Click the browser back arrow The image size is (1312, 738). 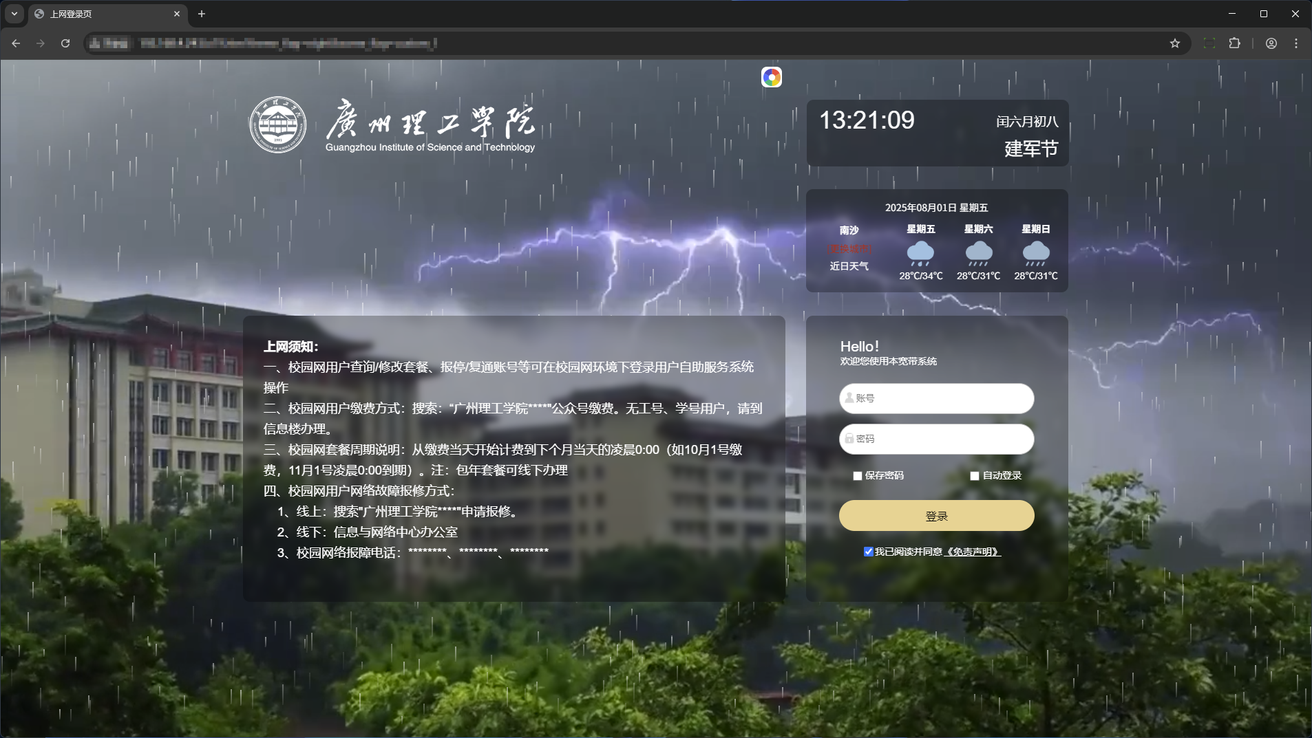point(16,43)
